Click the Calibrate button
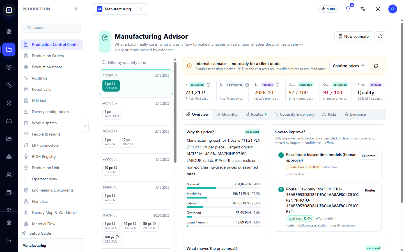 click(368, 156)
